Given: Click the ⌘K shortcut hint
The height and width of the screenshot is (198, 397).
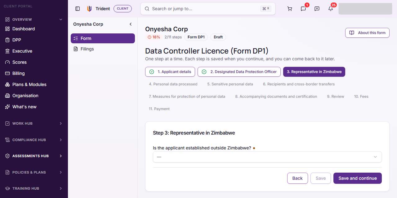Looking at the screenshot, I should [x=266, y=9].
